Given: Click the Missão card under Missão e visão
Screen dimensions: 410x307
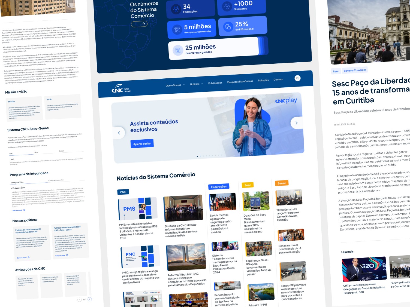Looking at the screenshot, I should [x=24, y=108].
